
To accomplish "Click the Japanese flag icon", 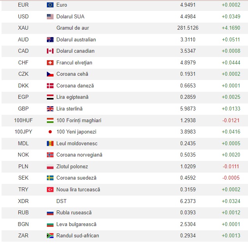I will (50, 132).
